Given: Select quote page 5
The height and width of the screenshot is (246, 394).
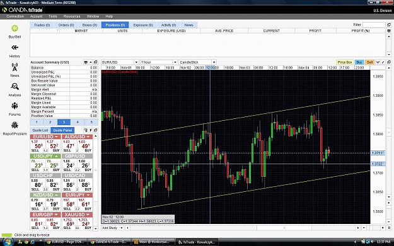Looking at the screenshot, I should point(91,122).
